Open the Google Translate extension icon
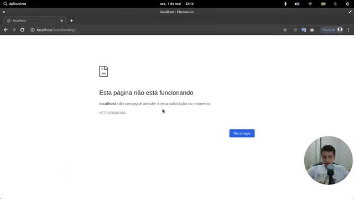This screenshot has width=354, height=199. 304,30
